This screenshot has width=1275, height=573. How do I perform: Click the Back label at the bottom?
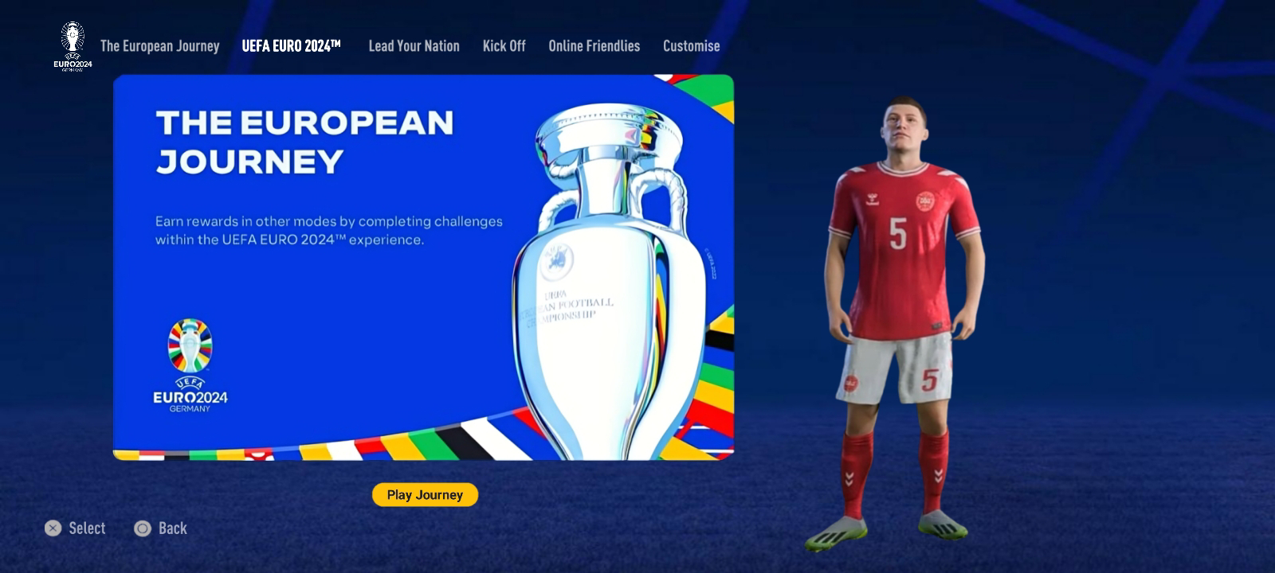[x=172, y=528]
